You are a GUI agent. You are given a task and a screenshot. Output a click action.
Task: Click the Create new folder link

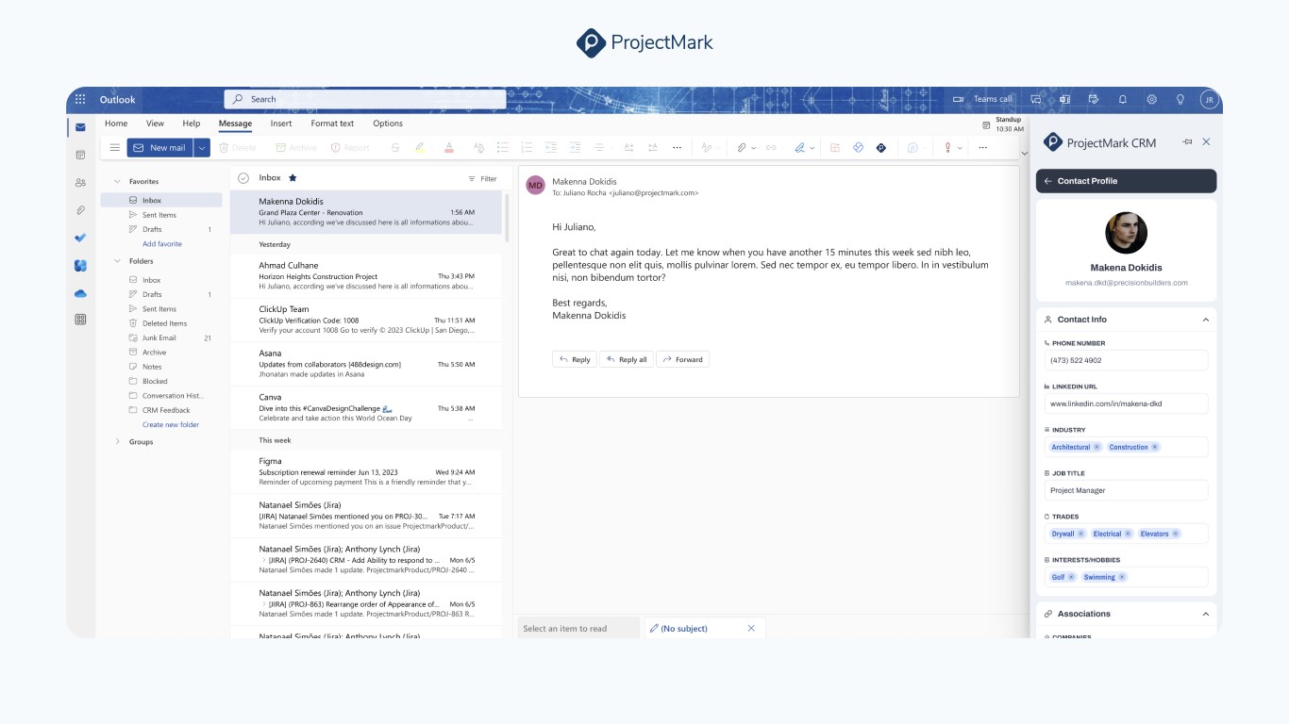171,425
